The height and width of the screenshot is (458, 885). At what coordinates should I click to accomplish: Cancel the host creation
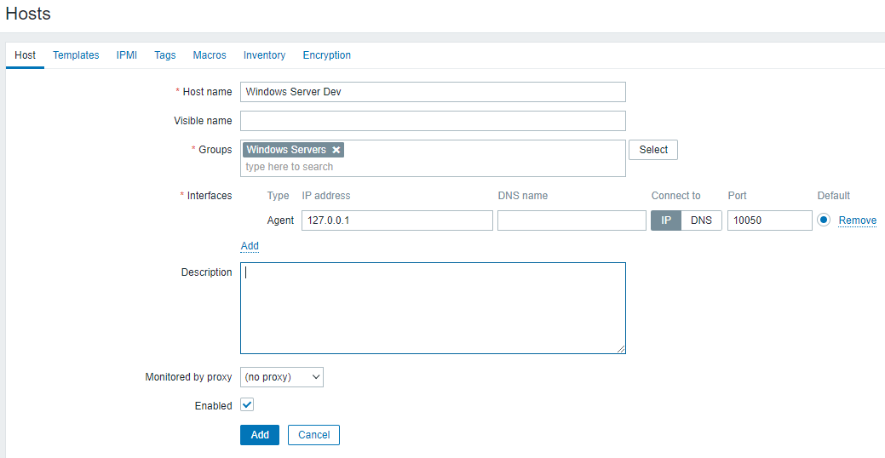point(313,435)
